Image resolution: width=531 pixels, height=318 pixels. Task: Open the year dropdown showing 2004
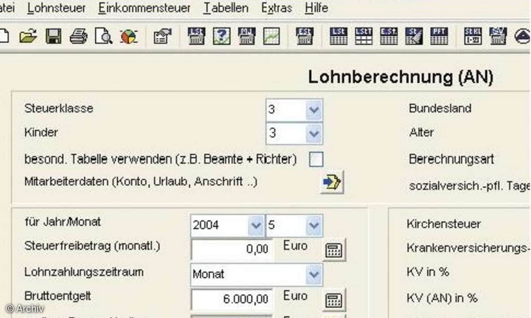tap(256, 225)
